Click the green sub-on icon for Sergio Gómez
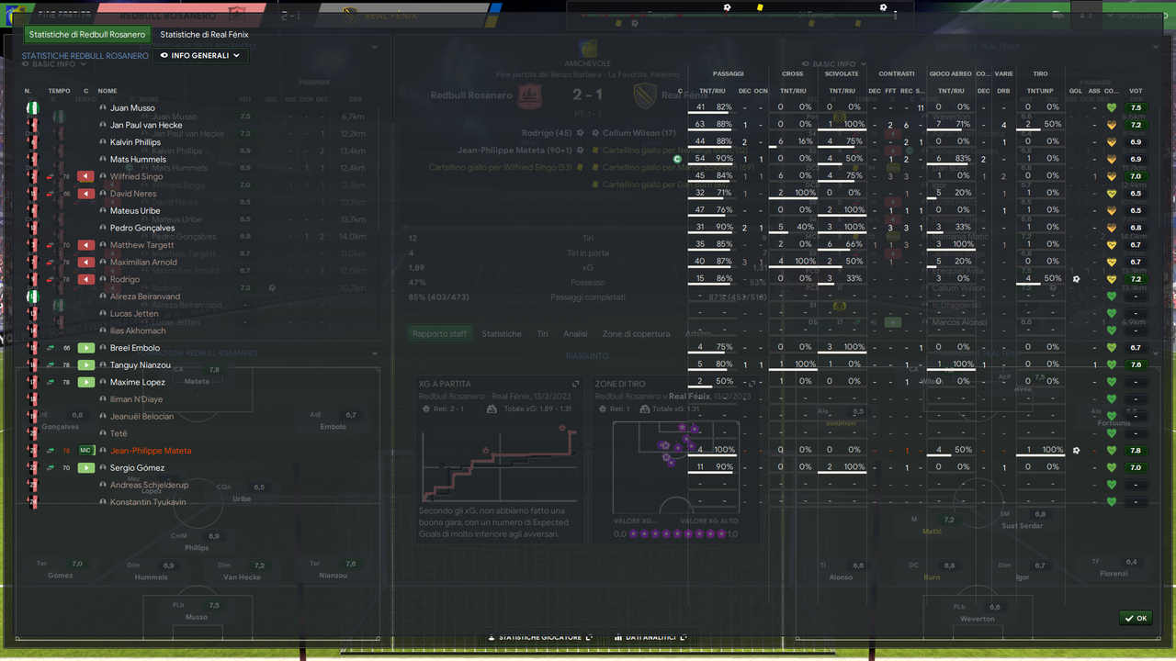The height and width of the screenshot is (661, 1176). tap(86, 468)
